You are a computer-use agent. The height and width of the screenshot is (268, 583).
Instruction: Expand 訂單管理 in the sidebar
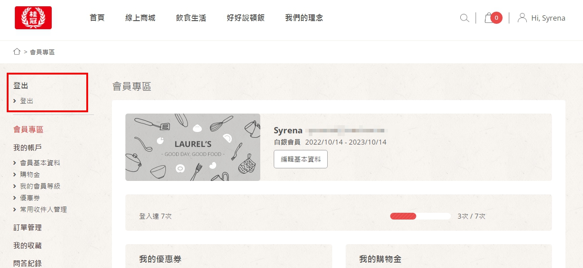[x=27, y=228]
